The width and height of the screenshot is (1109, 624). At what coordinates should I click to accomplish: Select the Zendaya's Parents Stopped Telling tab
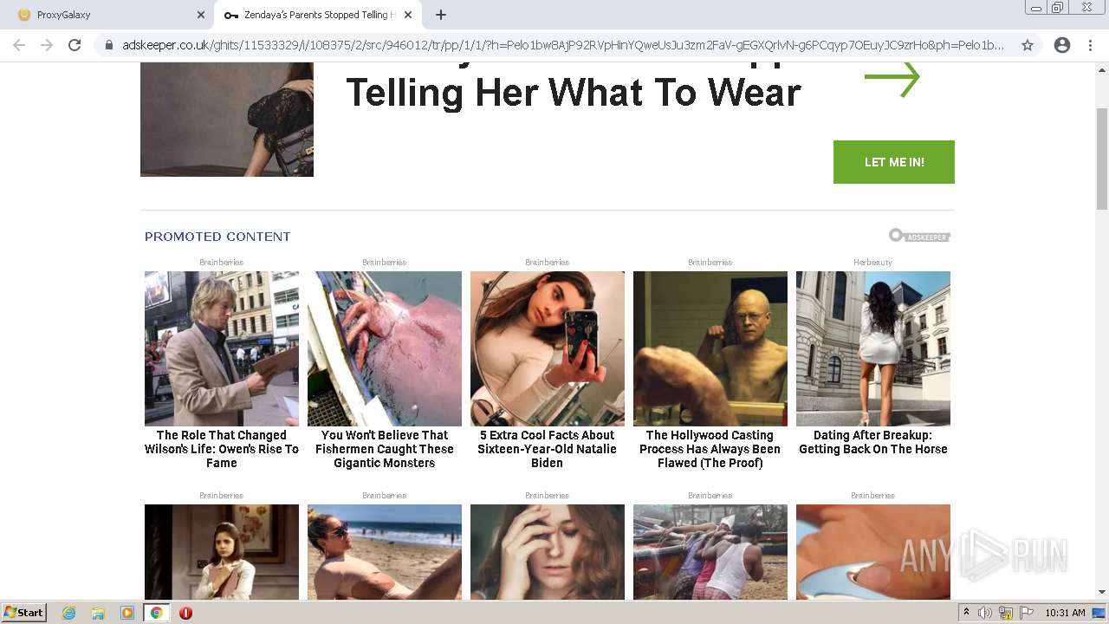318,15
